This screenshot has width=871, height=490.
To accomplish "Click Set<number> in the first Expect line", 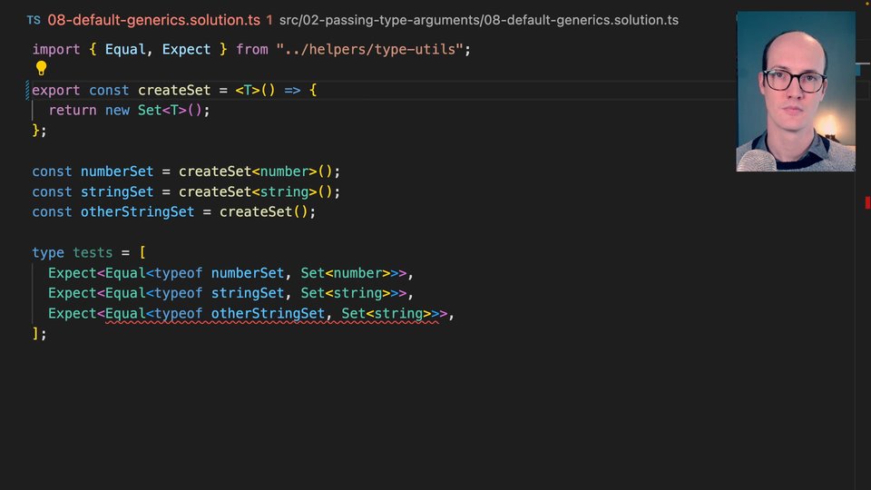I will point(345,272).
